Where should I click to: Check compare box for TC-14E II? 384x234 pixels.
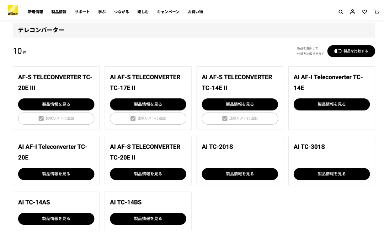pos(240,118)
